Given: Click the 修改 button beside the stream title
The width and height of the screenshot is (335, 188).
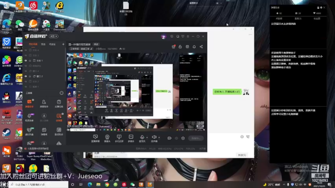Looking at the screenshot, I should coord(96,44).
